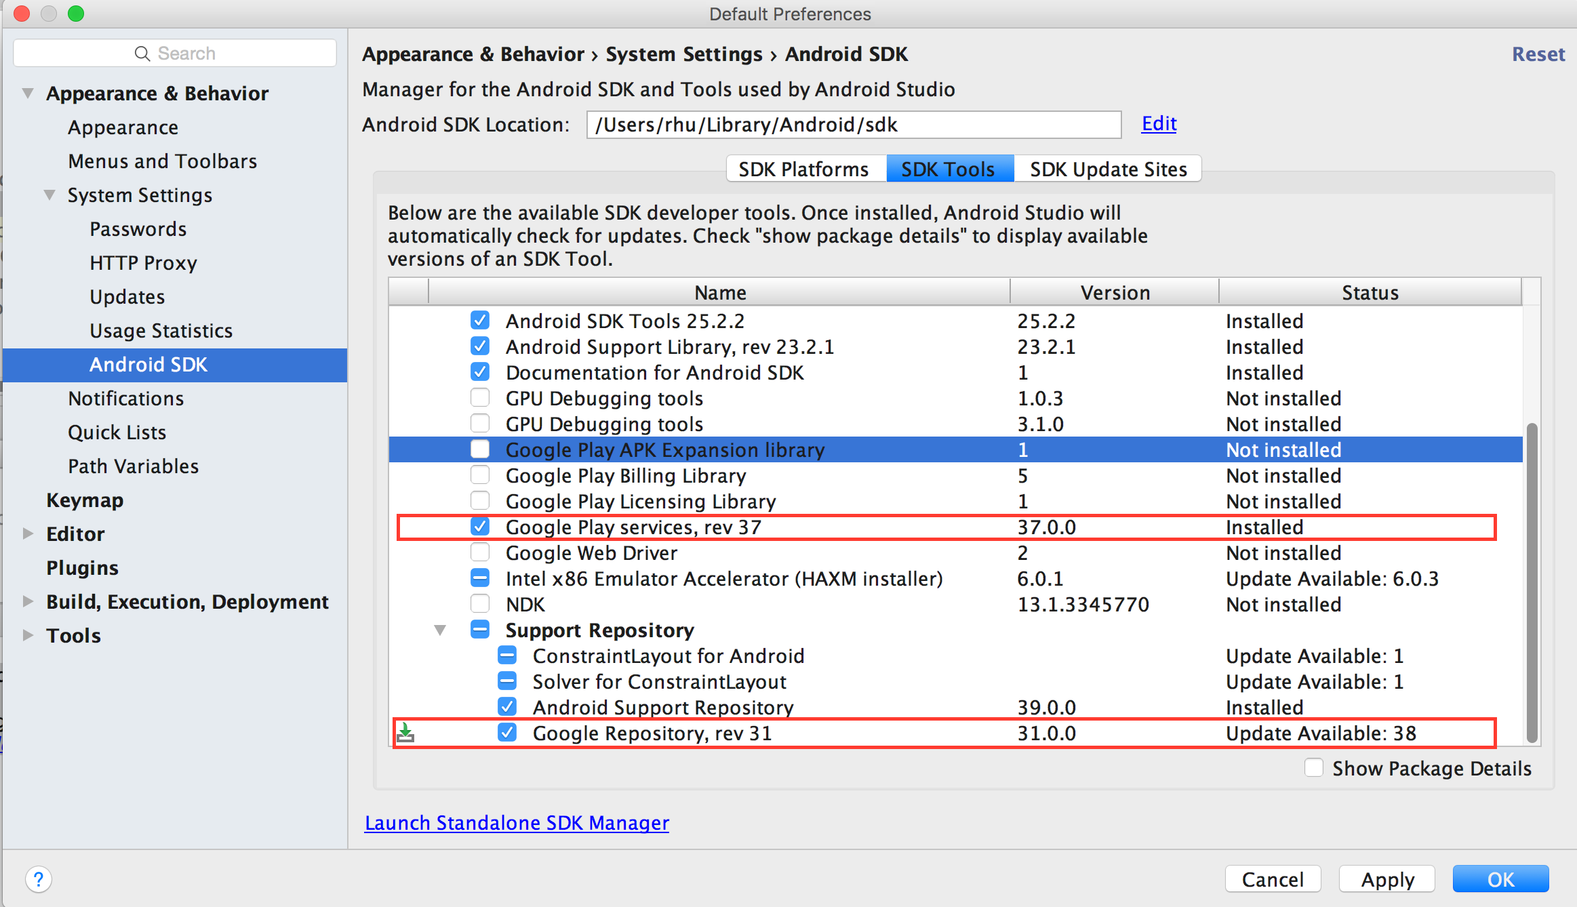
Task: Select Plugins in sidebar
Action: click(x=82, y=568)
